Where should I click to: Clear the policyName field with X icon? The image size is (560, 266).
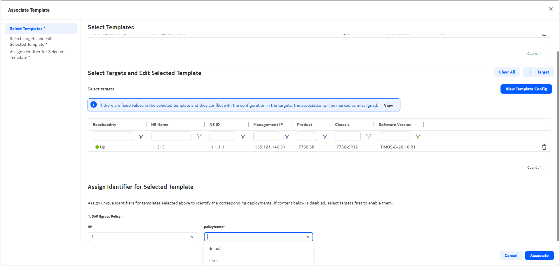pyautogui.click(x=308, y=237)
